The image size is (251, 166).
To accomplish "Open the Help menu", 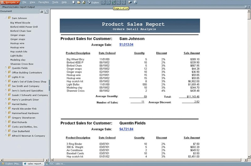I will (x=64, y=2).
